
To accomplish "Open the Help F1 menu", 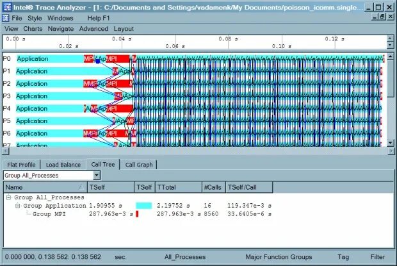I will point(99,18).
